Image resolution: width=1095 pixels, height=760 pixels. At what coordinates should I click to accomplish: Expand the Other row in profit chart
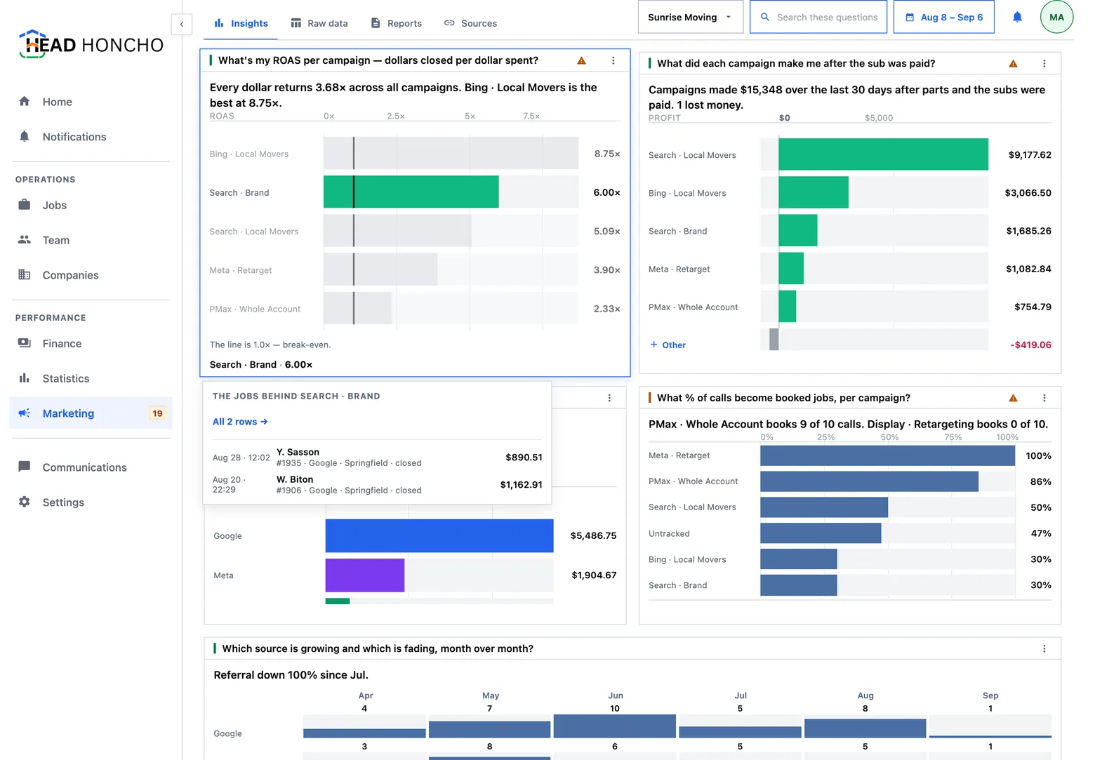(x=668, y=345)
